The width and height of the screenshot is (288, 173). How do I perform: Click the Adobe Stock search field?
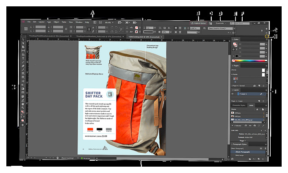pyautogui.click(x=240, y=23)
